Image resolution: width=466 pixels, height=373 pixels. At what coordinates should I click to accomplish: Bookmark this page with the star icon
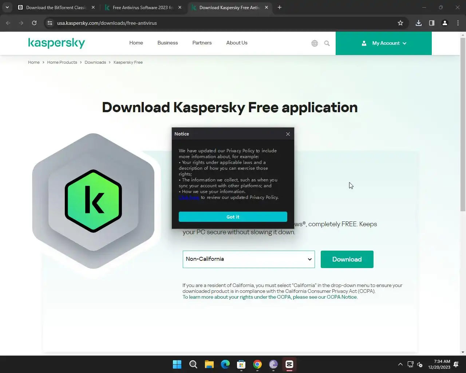tap(400, 23)
